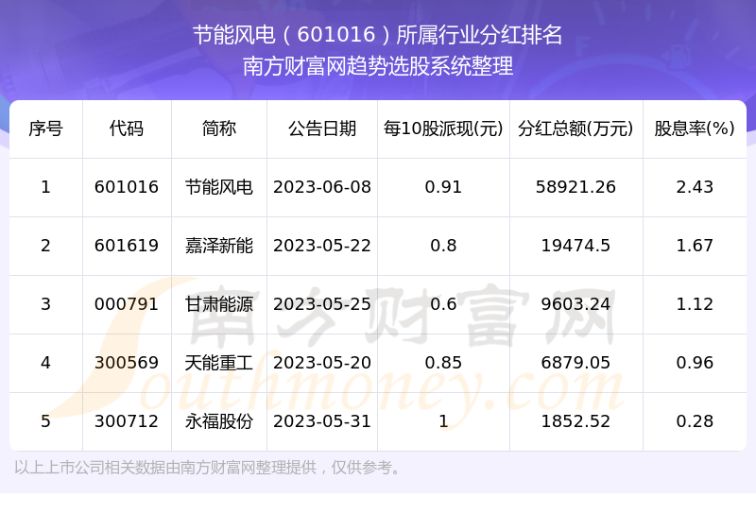Screen dimensions: 756x514
Task: Click the 甘肃能源 name cell
Action: 219,304
